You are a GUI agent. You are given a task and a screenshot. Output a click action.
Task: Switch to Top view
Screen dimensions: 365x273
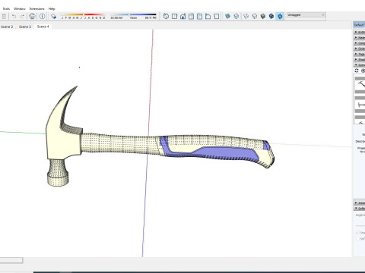pos(174,17)
